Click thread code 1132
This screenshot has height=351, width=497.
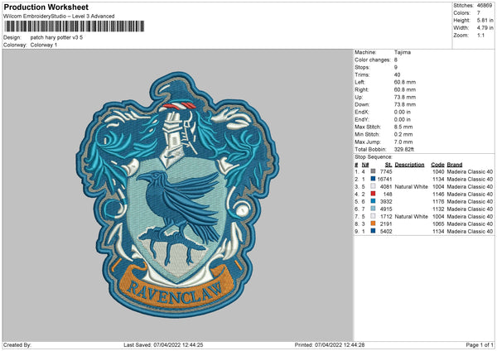[438, 209]
